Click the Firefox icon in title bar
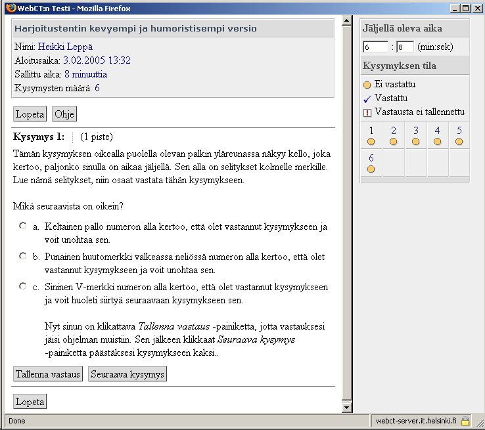The image size is (485, 430). (11, 8)
